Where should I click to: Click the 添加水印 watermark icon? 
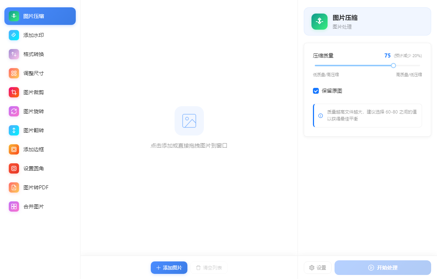[14, 35]
